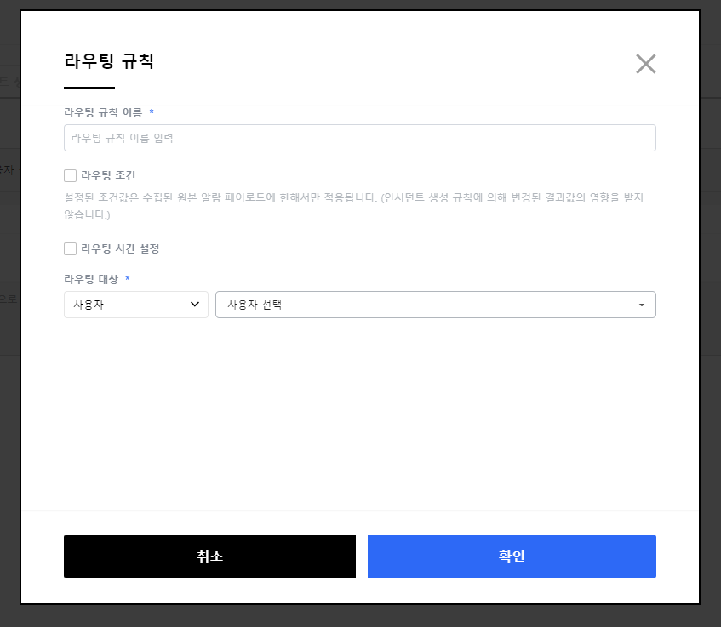Image resolution: width=721 pixels, height=627 pixels.
Task: Click the 라우팅 대상 field label
Action: click(91, 279)
